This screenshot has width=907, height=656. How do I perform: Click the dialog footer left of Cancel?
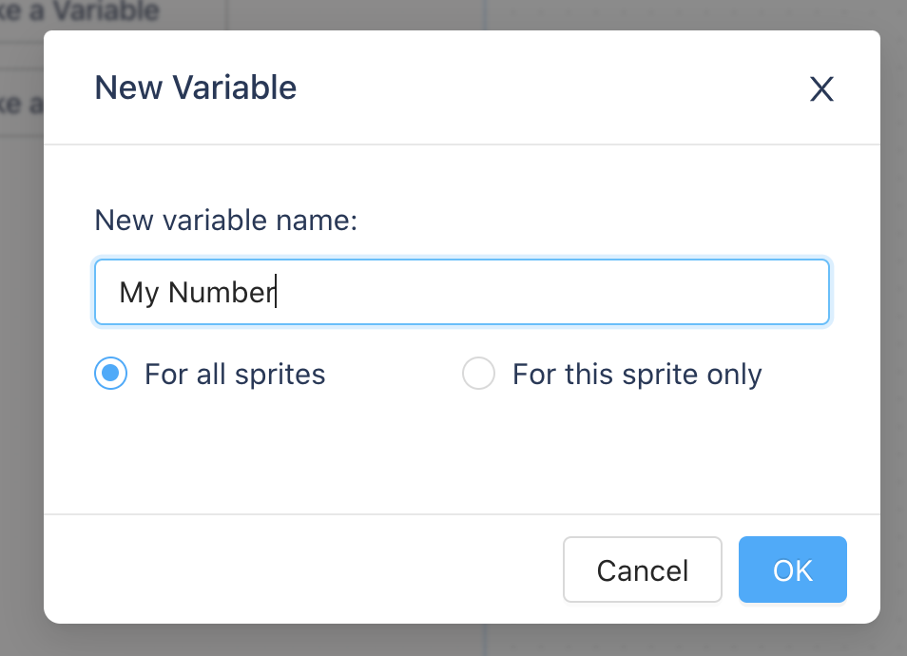[300, 569]
